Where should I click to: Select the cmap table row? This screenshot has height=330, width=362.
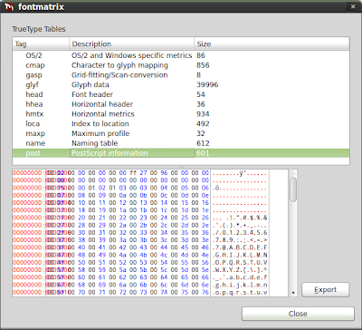pos(181,65)
